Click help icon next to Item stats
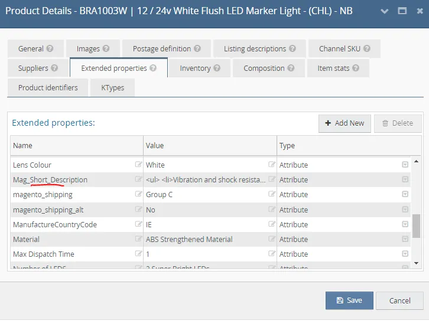Image resolution: width=429 pixels, height=327 pixels. pyautogui.click(x=356, y=68)
